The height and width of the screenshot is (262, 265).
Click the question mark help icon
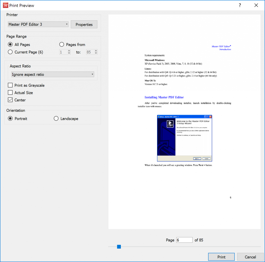click(240, 5)
